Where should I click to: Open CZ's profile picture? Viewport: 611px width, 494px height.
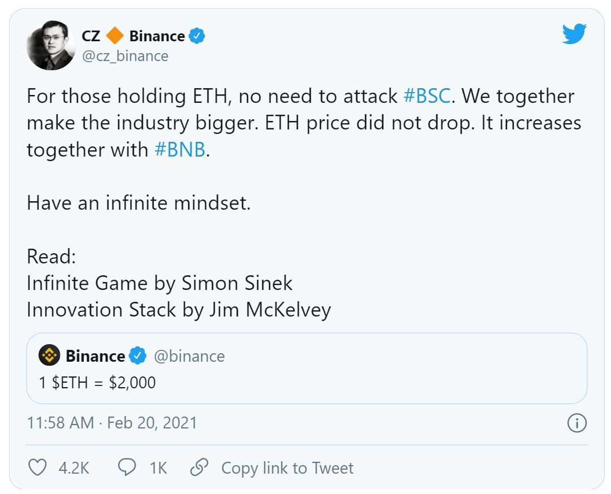[x=51, y=45]
